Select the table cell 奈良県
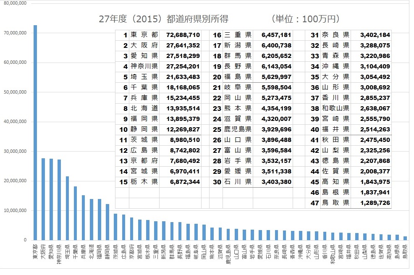Screen dimensions: 414x275 pyautogui.click(x=335, y=35)
